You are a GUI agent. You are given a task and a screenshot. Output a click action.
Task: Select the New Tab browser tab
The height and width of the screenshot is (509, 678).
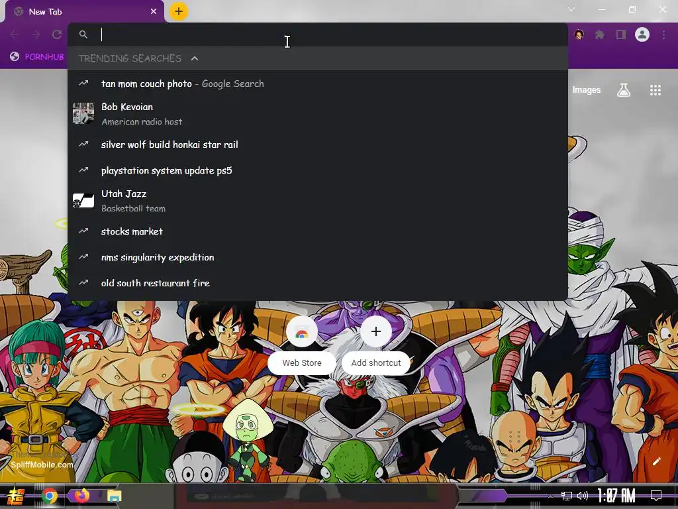84,12
